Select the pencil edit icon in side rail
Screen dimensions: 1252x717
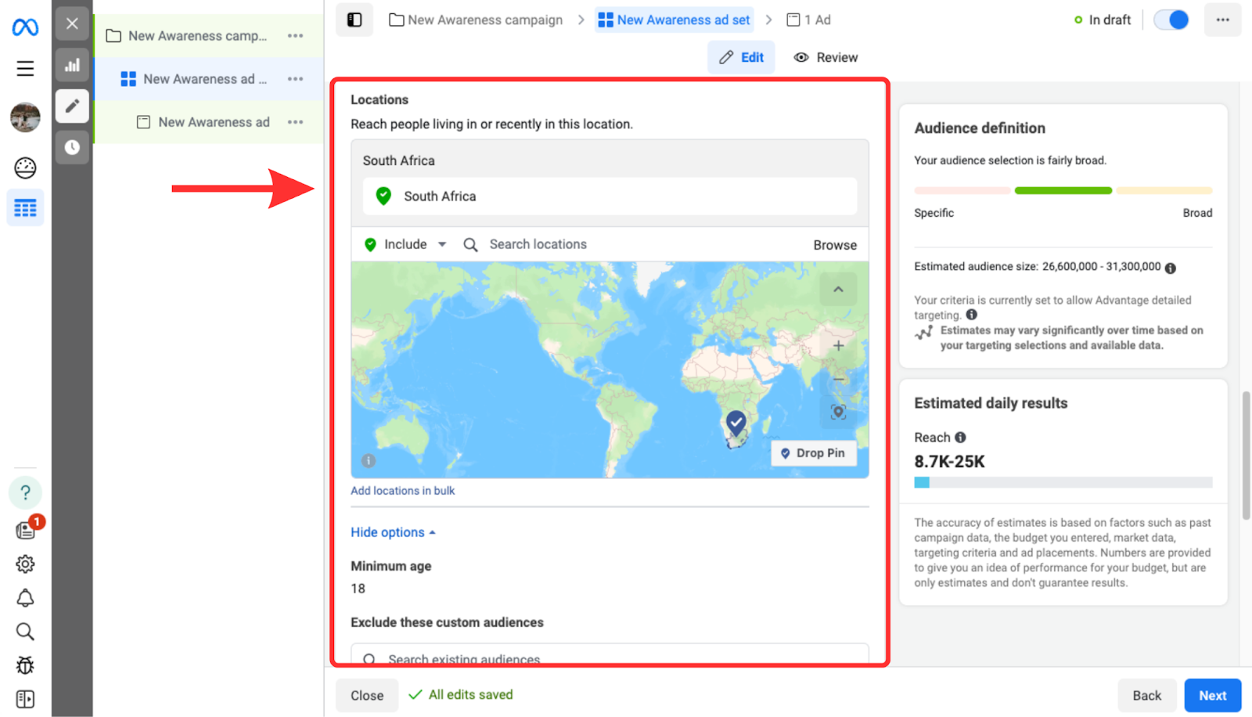72,106
